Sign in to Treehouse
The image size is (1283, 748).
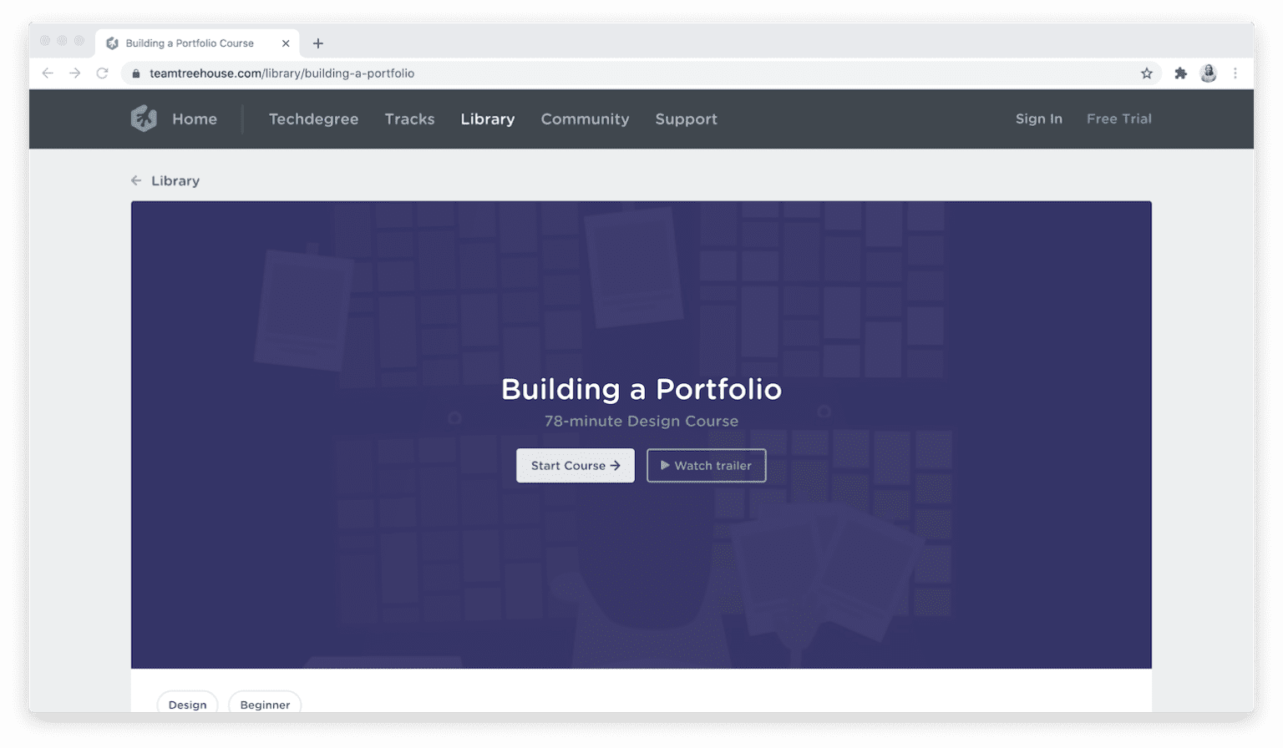(1038, 119)
